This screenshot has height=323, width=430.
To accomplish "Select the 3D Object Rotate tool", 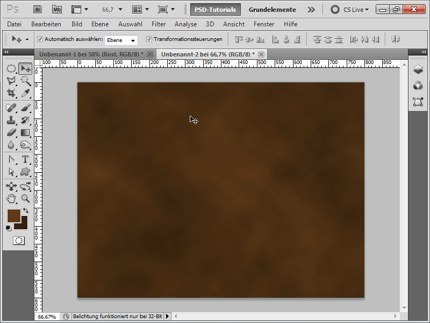I will coord(11,186).
